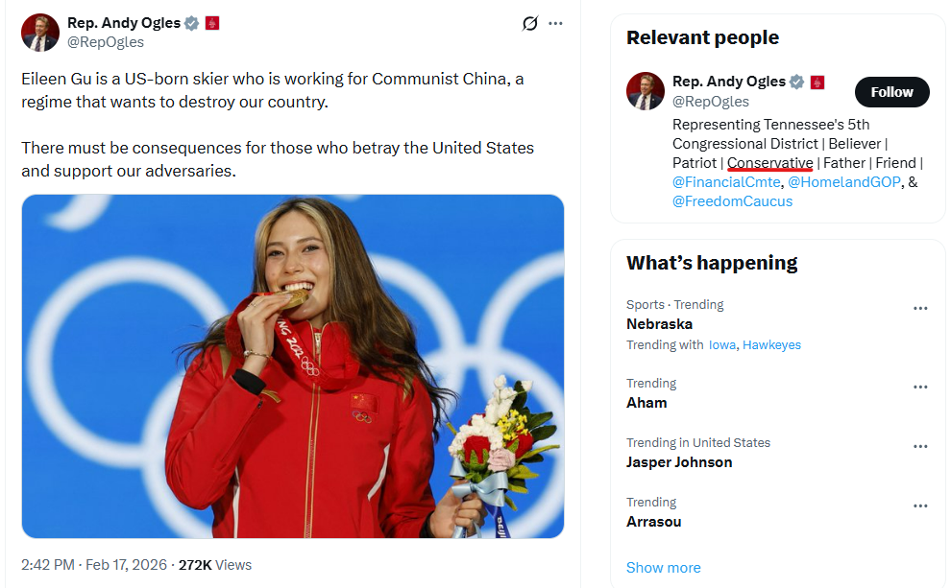The height and width of the screenshot is (588, 951).
Task: Open more options for the Arrasou trend
Action: (x=920, y=506)
